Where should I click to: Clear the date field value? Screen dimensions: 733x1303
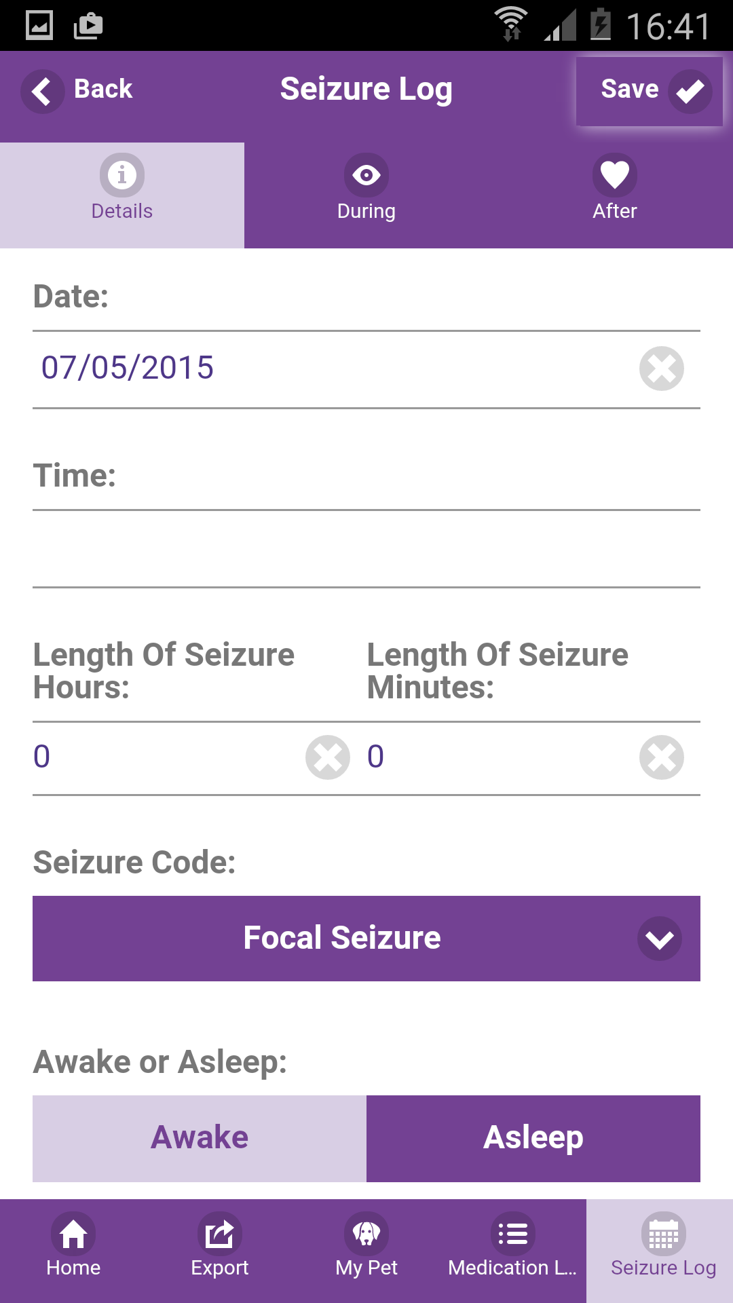[662, 369]
